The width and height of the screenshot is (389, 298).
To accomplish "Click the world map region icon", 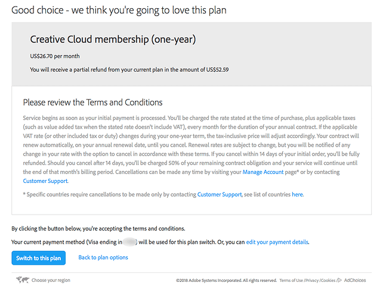I will pos(23,280).
